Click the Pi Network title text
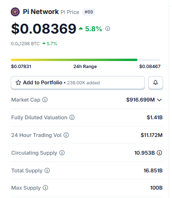 pyautogui.click(x=41, y=12)
